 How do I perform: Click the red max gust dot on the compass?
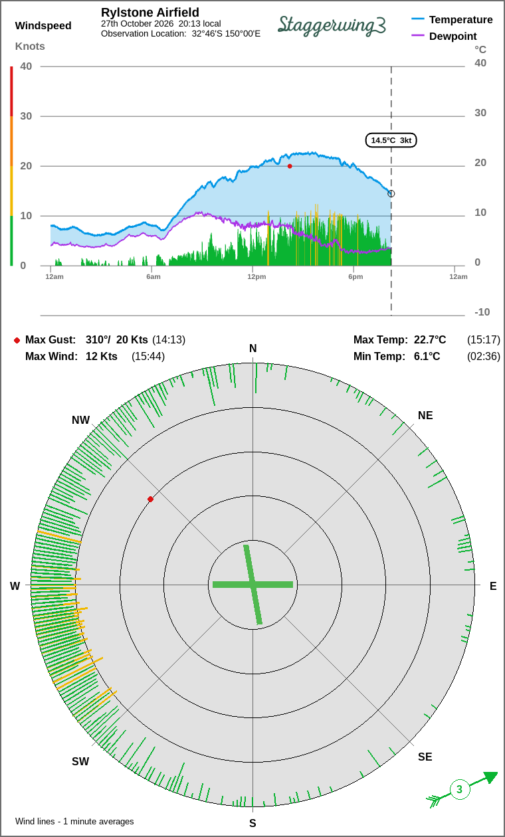tap(151, 499)
